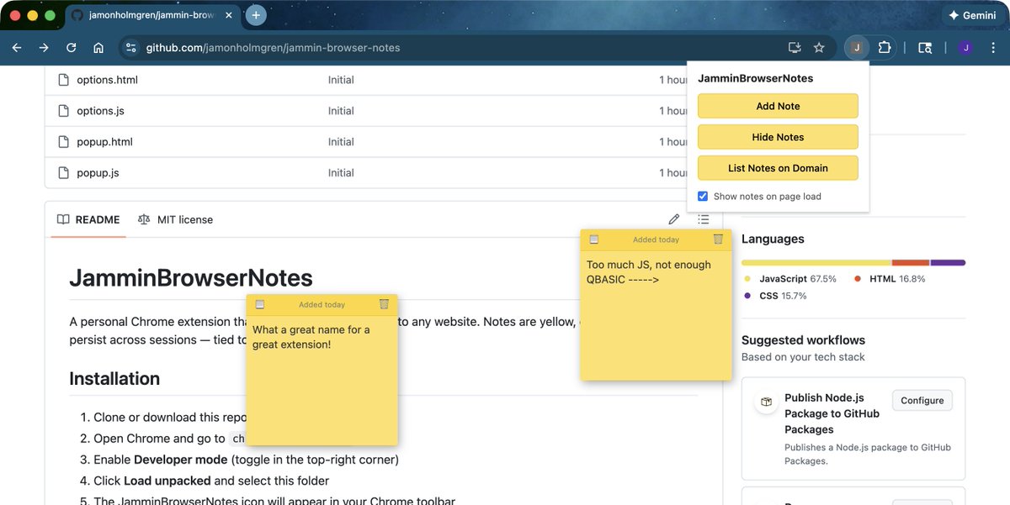Click handle icon on 'Too much JS' note

[x=594, y=239]
